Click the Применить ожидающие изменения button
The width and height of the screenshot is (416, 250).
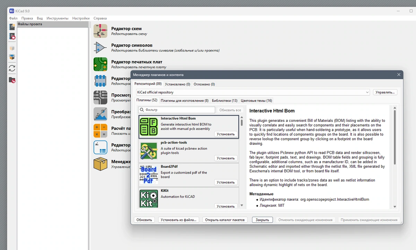pos(369,220)
